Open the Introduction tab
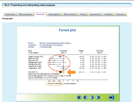Viewport: 134px width, 102px height. point(10,14)
